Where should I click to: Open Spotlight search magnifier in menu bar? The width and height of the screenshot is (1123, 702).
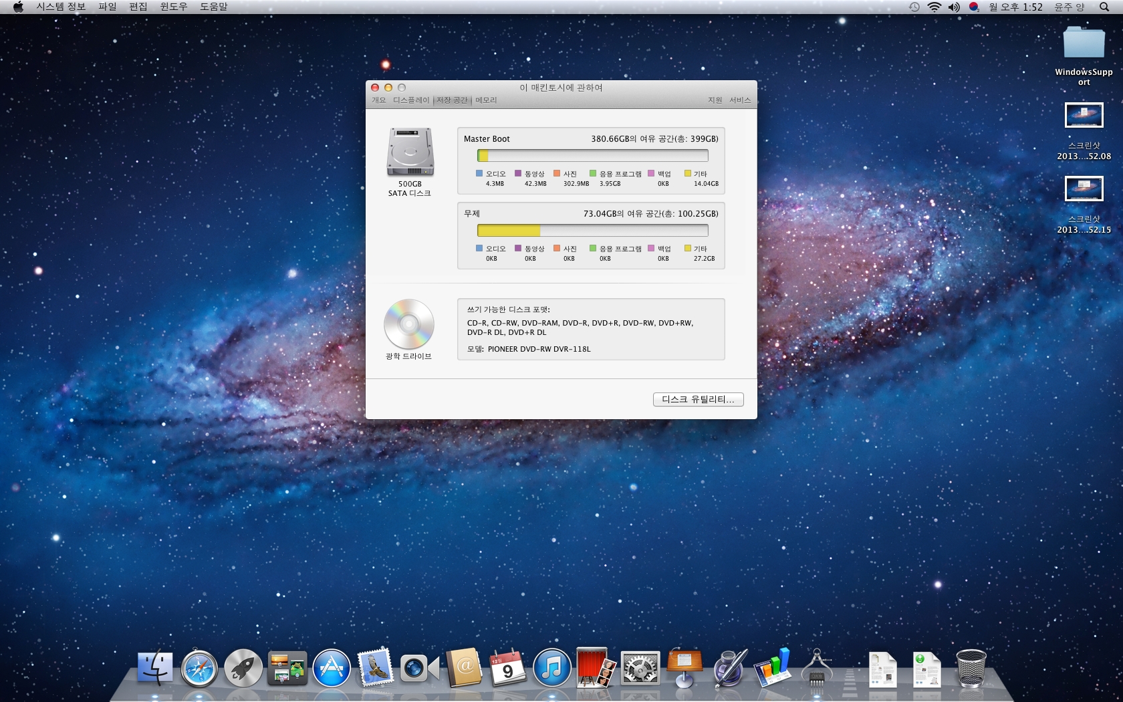[1104, 7]
